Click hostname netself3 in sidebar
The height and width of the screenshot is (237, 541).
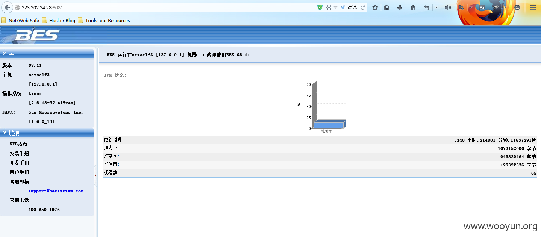tap(39, 75)
